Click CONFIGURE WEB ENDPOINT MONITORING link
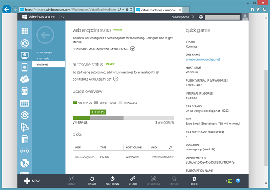This screenshot has height=190, width=270. point(104,49)
